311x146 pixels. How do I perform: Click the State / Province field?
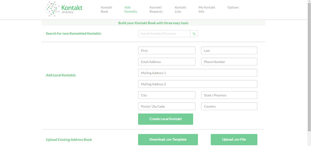229,95
